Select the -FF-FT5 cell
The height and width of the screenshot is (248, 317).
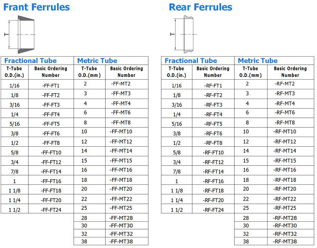point(51,124)
